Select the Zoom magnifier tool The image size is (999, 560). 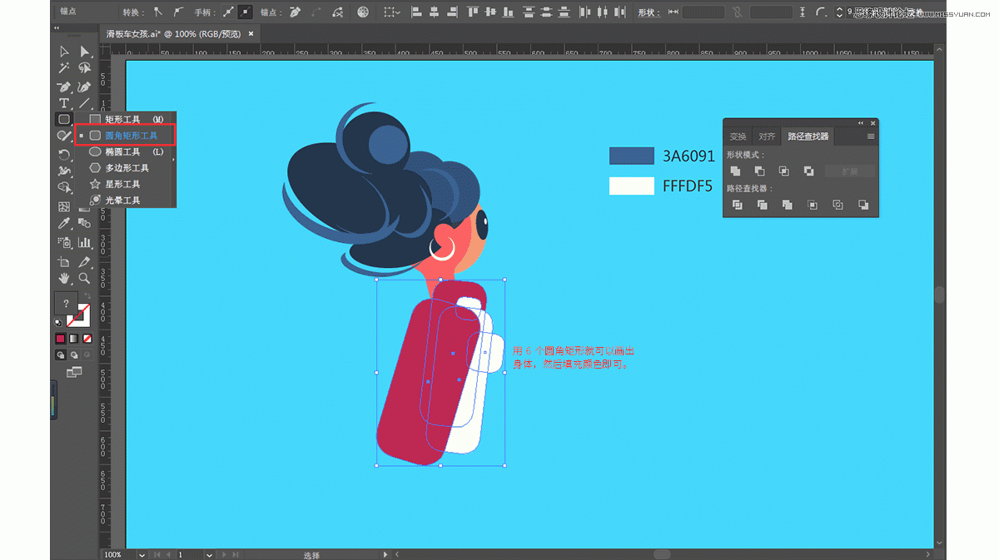pos(84,279)
